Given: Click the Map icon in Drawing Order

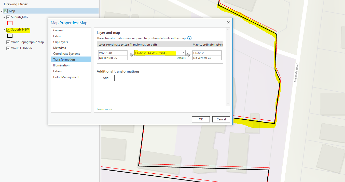Looking at the screenshot, I should (x=5, y=11).
